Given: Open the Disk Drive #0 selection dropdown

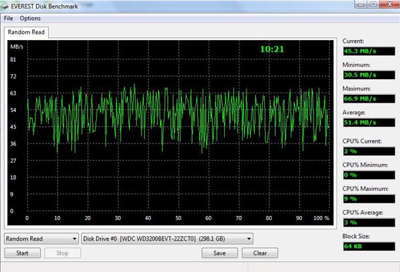Looking at the screenshot, I should coord(167,239).
